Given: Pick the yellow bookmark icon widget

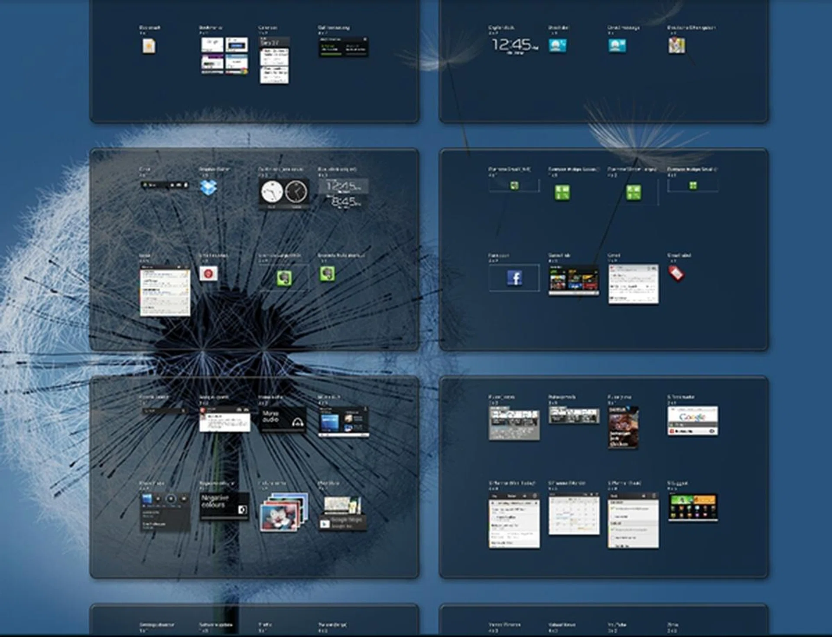Looking at the screenshot, I should click(149, 46).
